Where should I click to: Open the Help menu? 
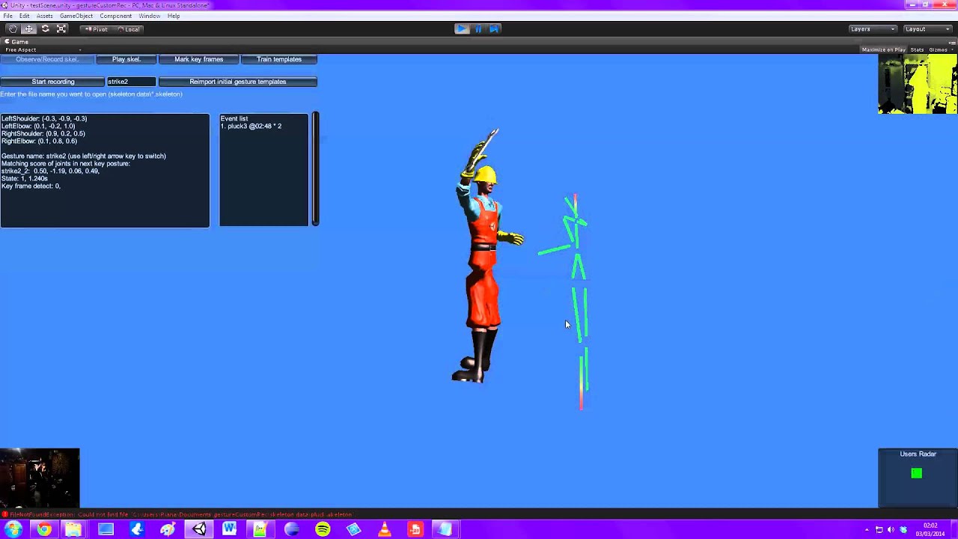[x=174, y=16]
